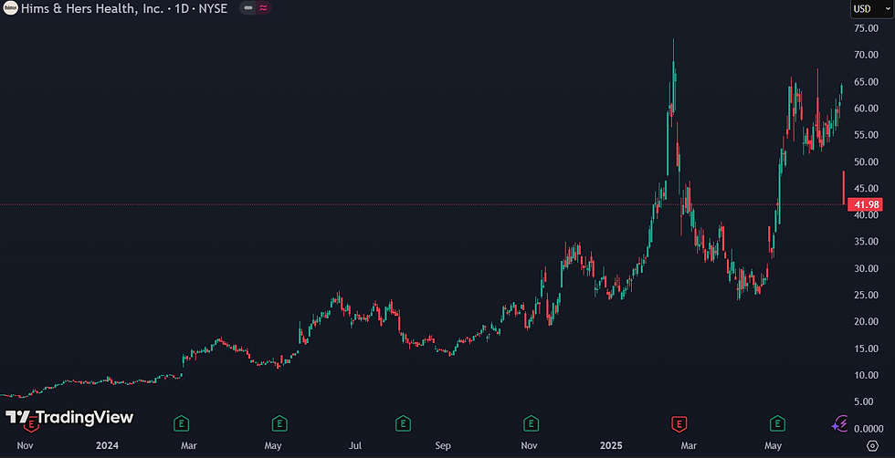Open the green earnings marker between Jul and Sep
This screenshot has width=895, height=458.
(x=403, y=423)
